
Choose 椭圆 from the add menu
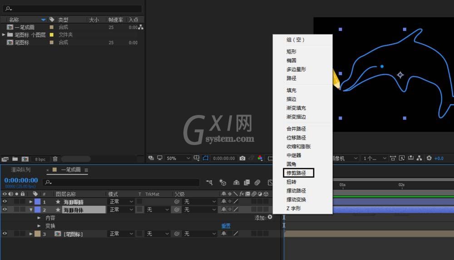(291, 60)
